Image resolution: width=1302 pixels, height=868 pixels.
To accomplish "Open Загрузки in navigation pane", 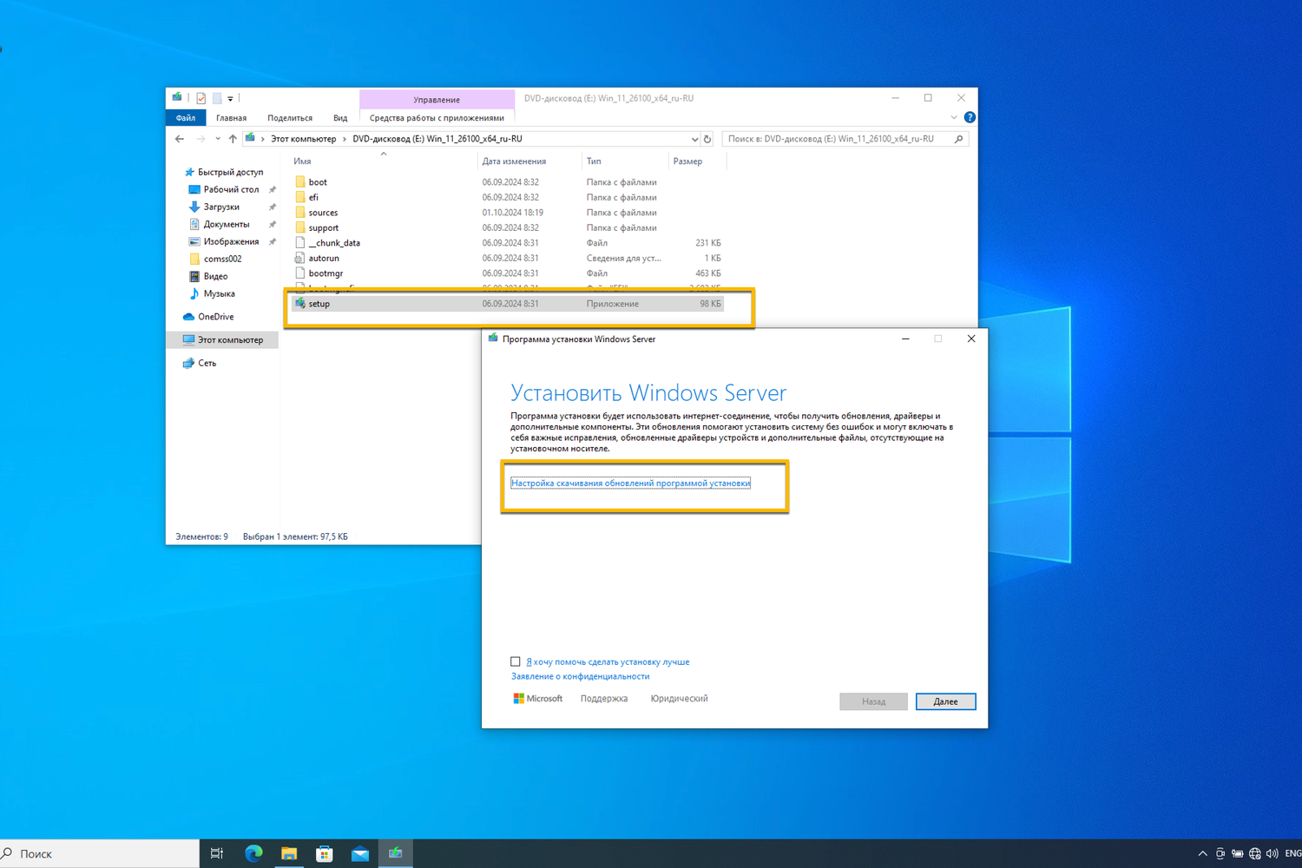I will (221, 207).
